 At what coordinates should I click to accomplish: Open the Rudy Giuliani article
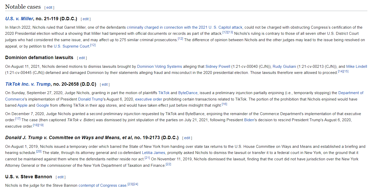click(x=284, y=66)
